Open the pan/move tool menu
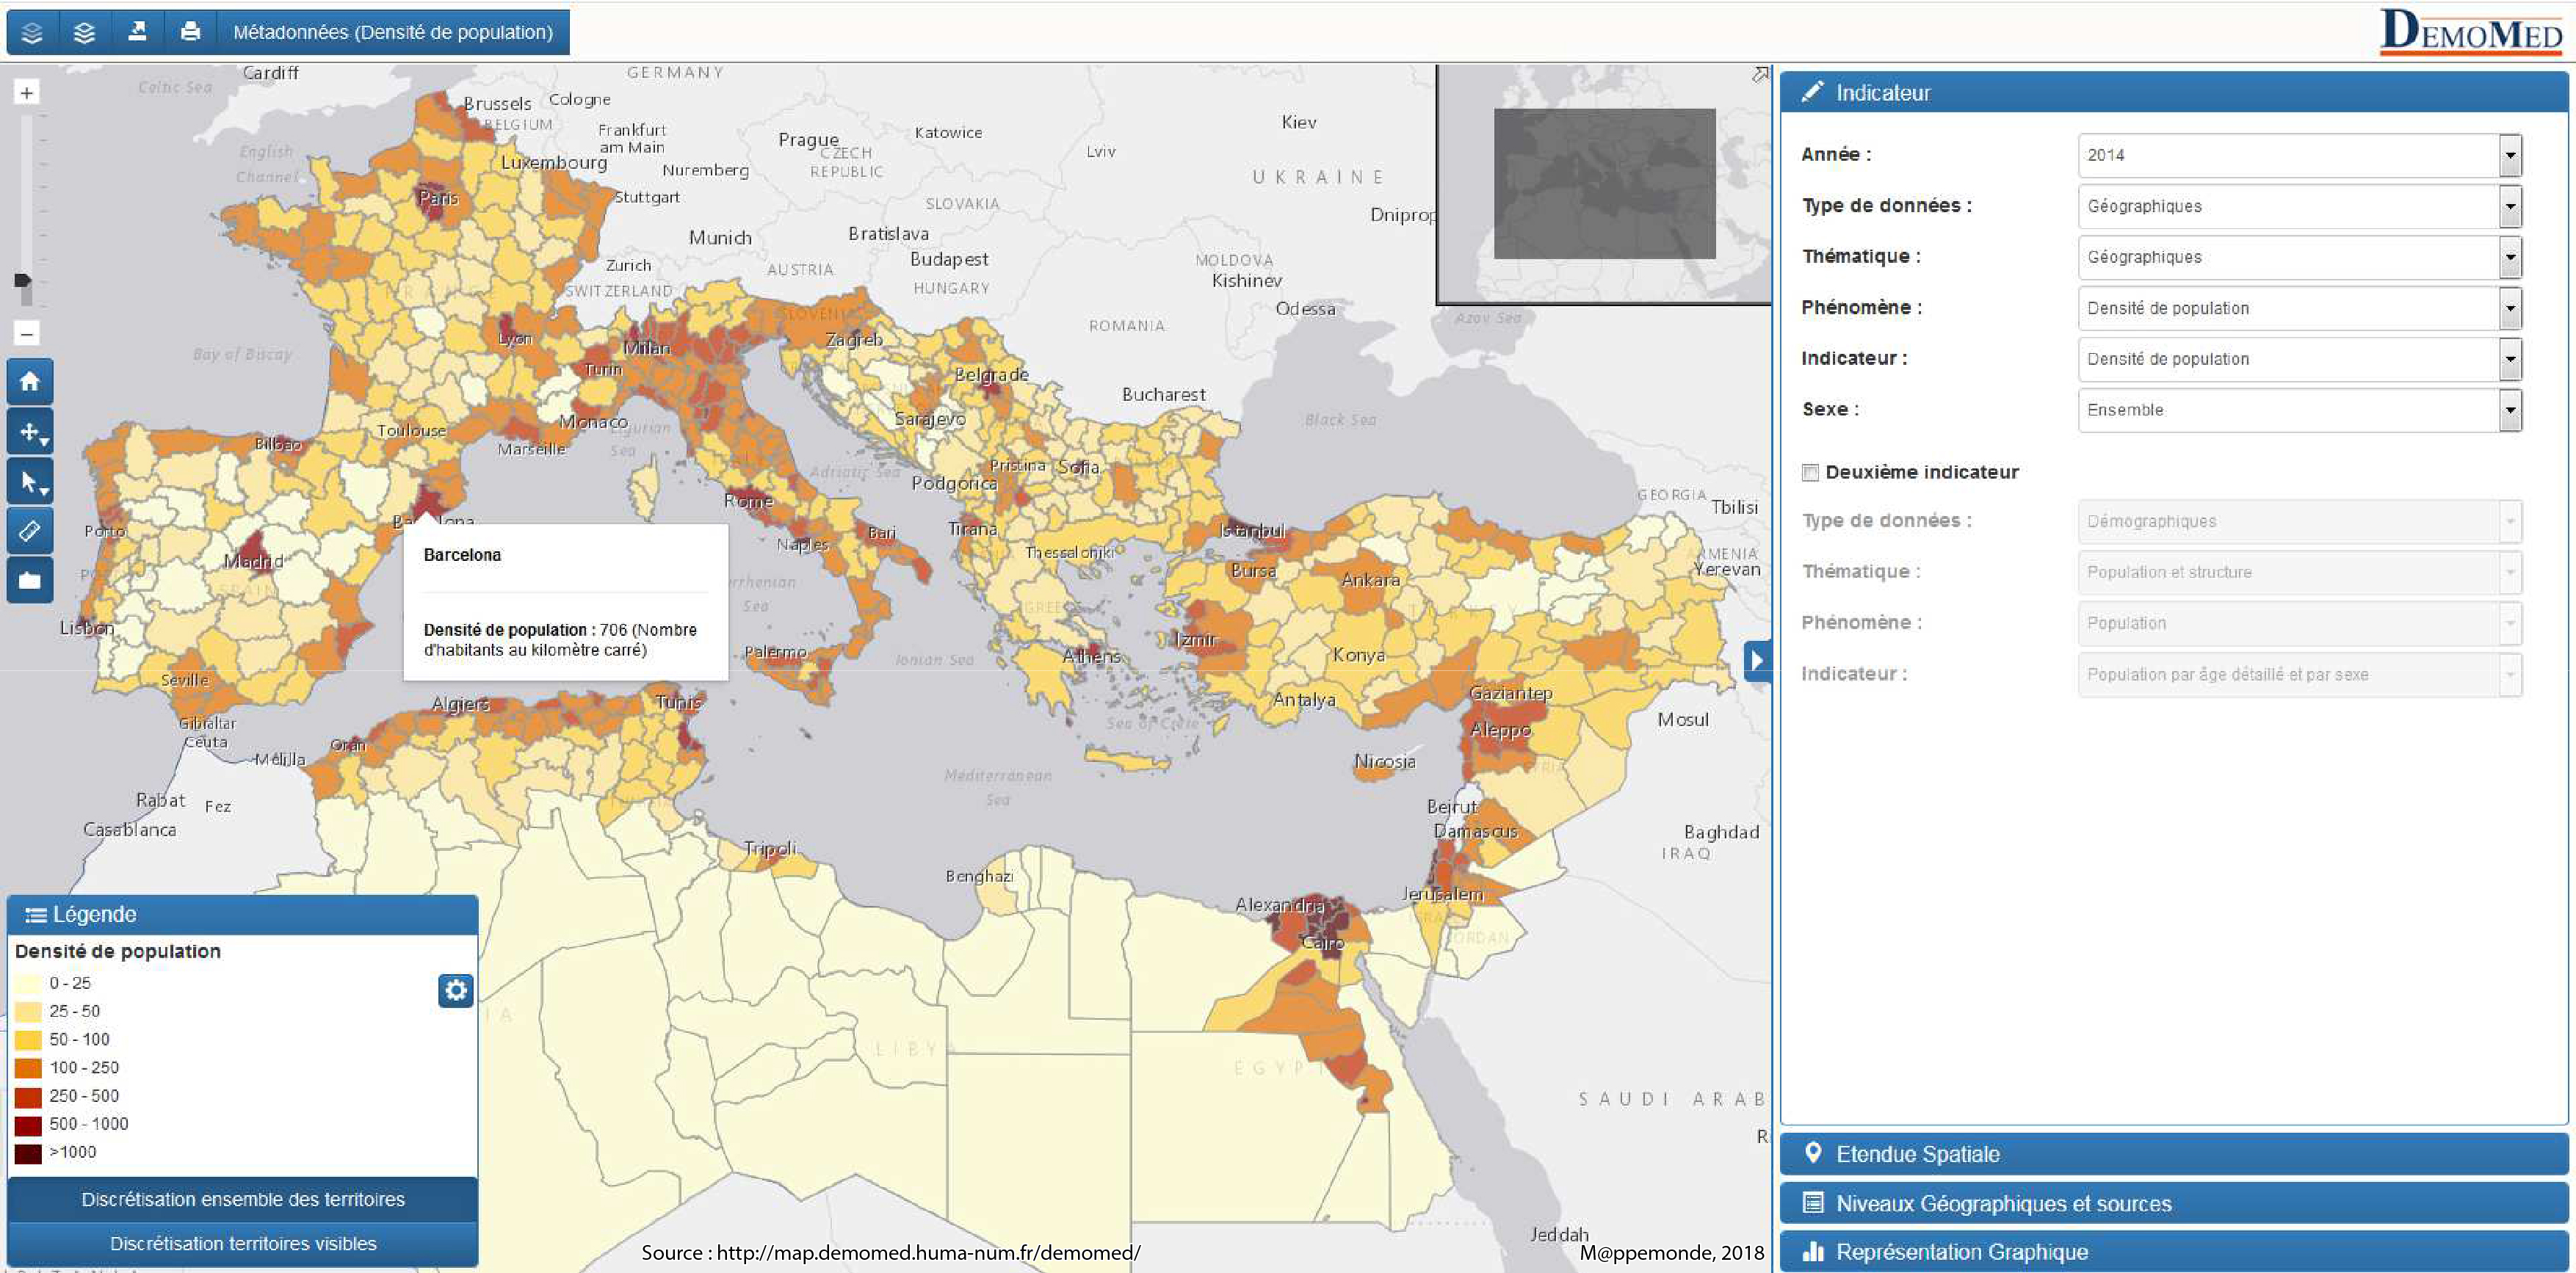Viewport: 2576px width, 1273px height. click(x=30, y=433)
